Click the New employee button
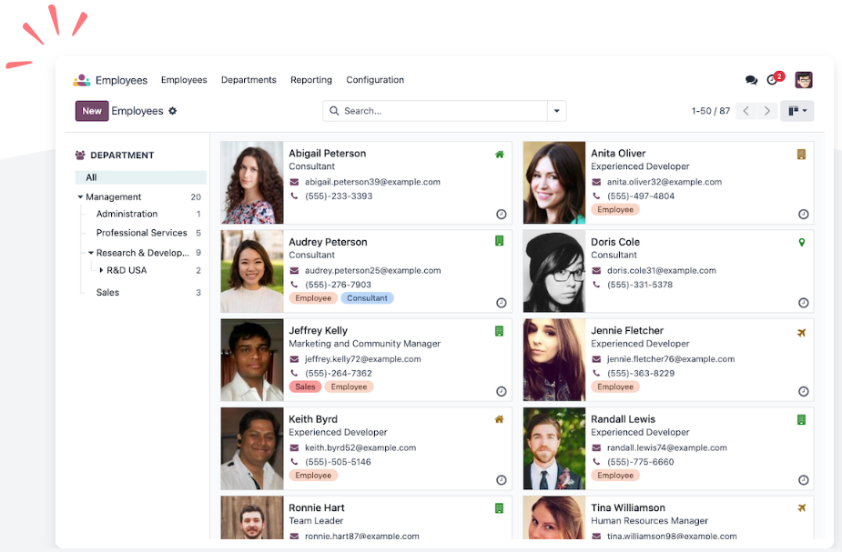The image size is (842, 552). 92,111
